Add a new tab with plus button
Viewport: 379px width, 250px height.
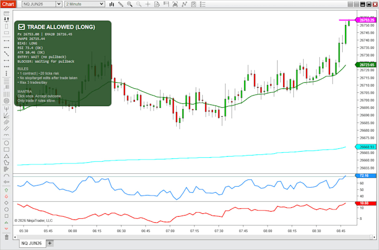coord(50,243)
